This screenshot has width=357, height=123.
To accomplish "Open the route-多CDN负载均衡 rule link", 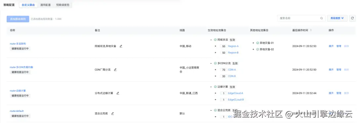I will pos(21,67).
